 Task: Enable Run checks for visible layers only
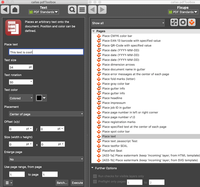[95, 176]
